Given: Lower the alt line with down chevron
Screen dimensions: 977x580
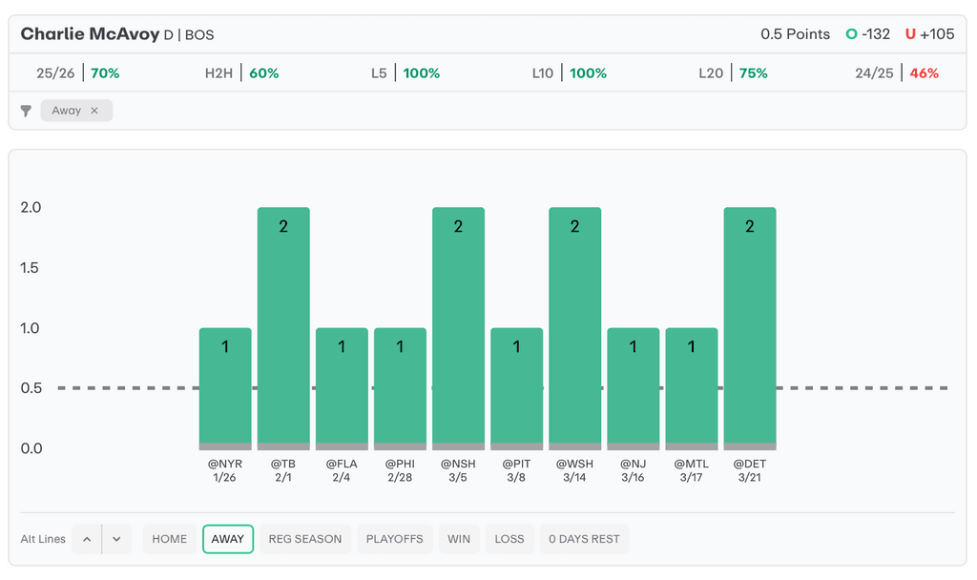Looking at the screenshot, I should (115, 539).
